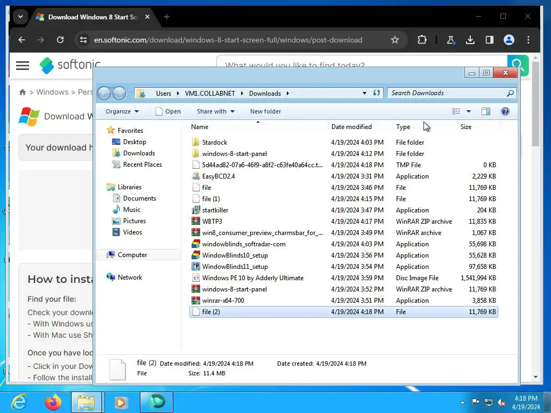View site information icon in address bar

[83, 40]
